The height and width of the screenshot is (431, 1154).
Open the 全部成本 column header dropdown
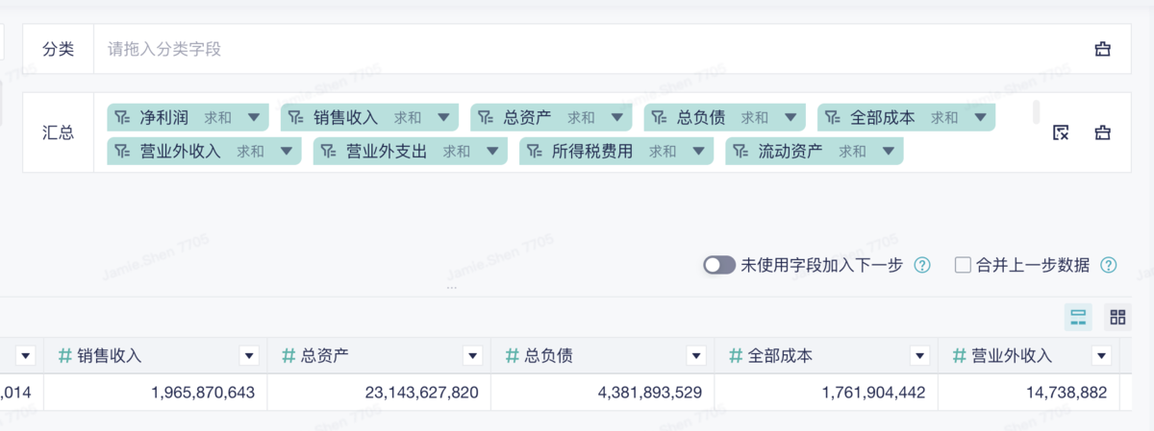point(920,356)
